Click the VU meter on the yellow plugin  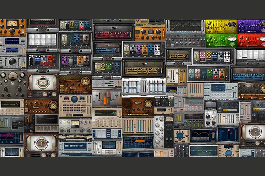tap(232, 24)
